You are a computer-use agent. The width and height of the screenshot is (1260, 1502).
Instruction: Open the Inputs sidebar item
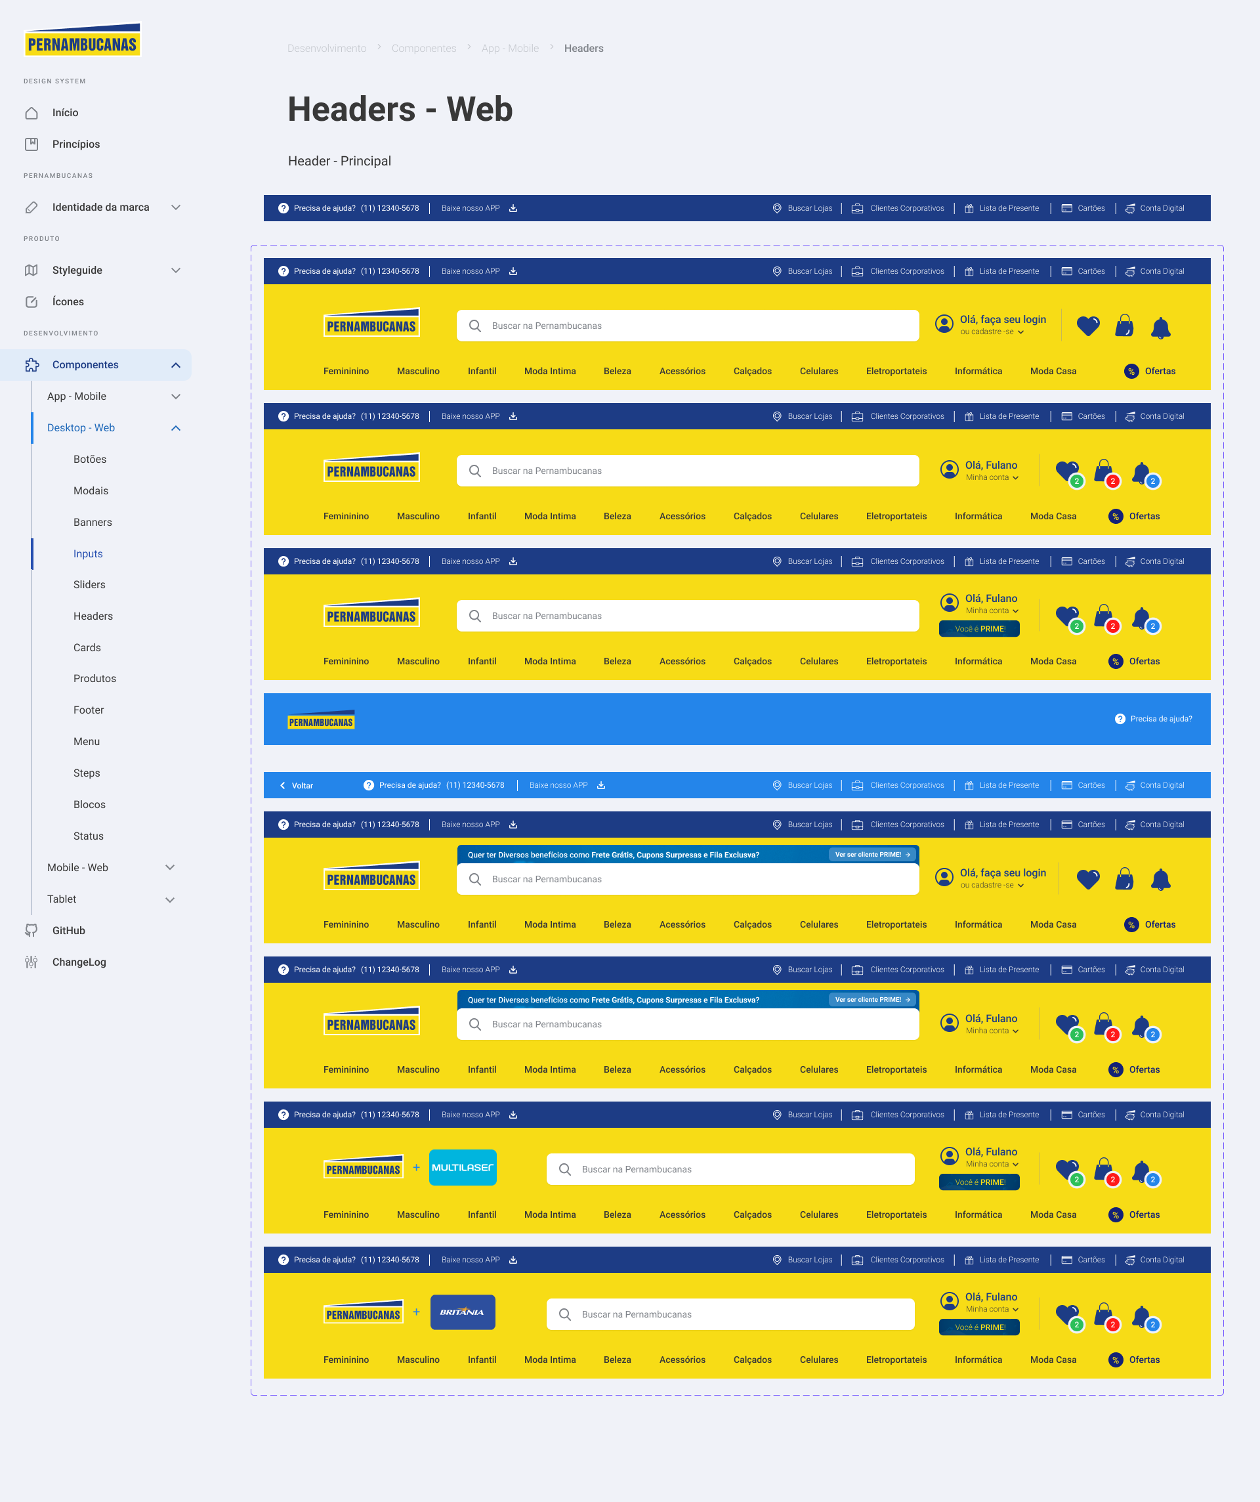click(x=88, y=553)
